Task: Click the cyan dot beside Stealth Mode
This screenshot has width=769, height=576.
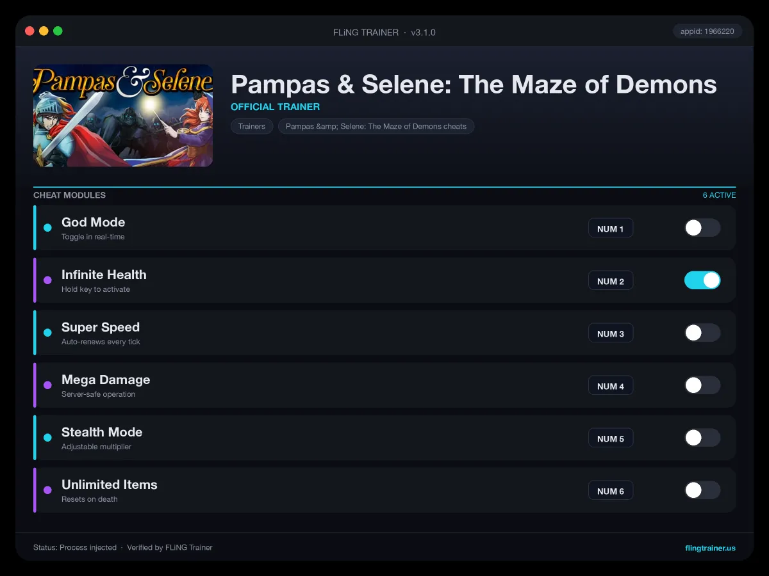Action: click(x=47, y=438)
